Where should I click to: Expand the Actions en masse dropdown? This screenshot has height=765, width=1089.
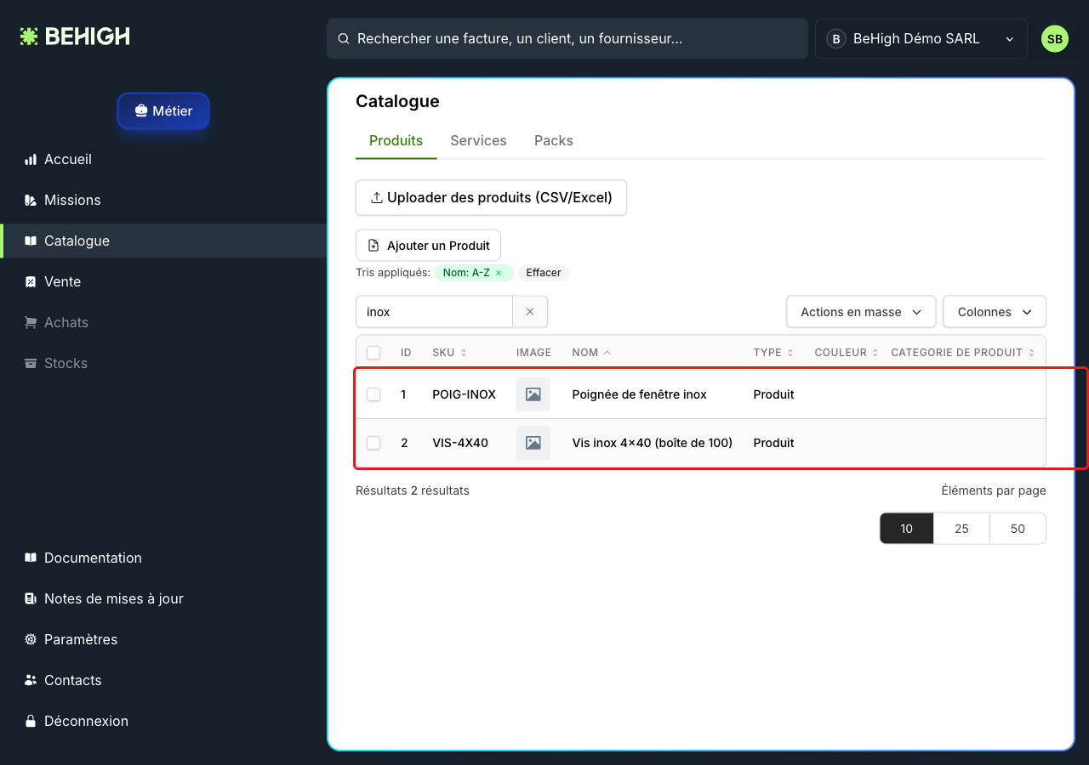(861, 312)
